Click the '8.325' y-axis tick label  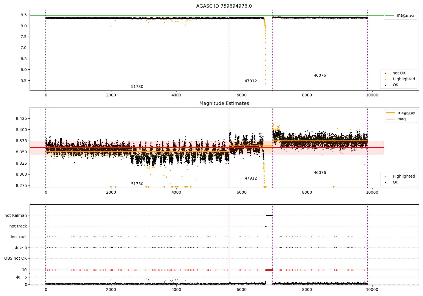coord(21,163)
